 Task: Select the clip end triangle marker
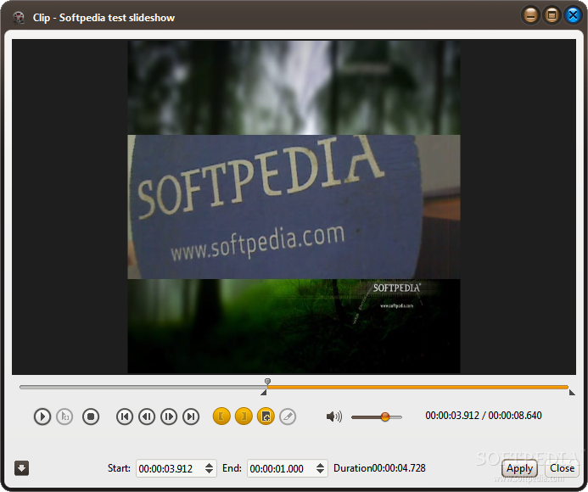click(x=572, y=393)
